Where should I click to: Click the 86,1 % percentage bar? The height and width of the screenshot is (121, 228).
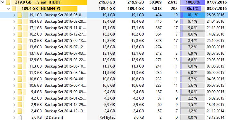tap(193, 9)
